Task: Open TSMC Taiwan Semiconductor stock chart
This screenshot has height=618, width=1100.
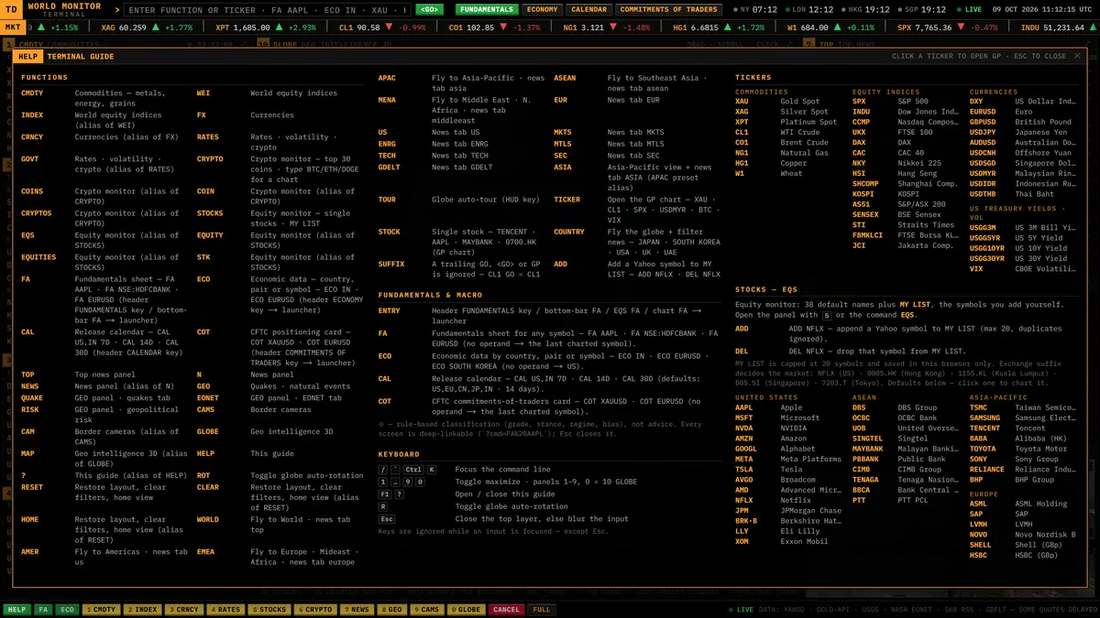Action: (x=1022, y=407)
